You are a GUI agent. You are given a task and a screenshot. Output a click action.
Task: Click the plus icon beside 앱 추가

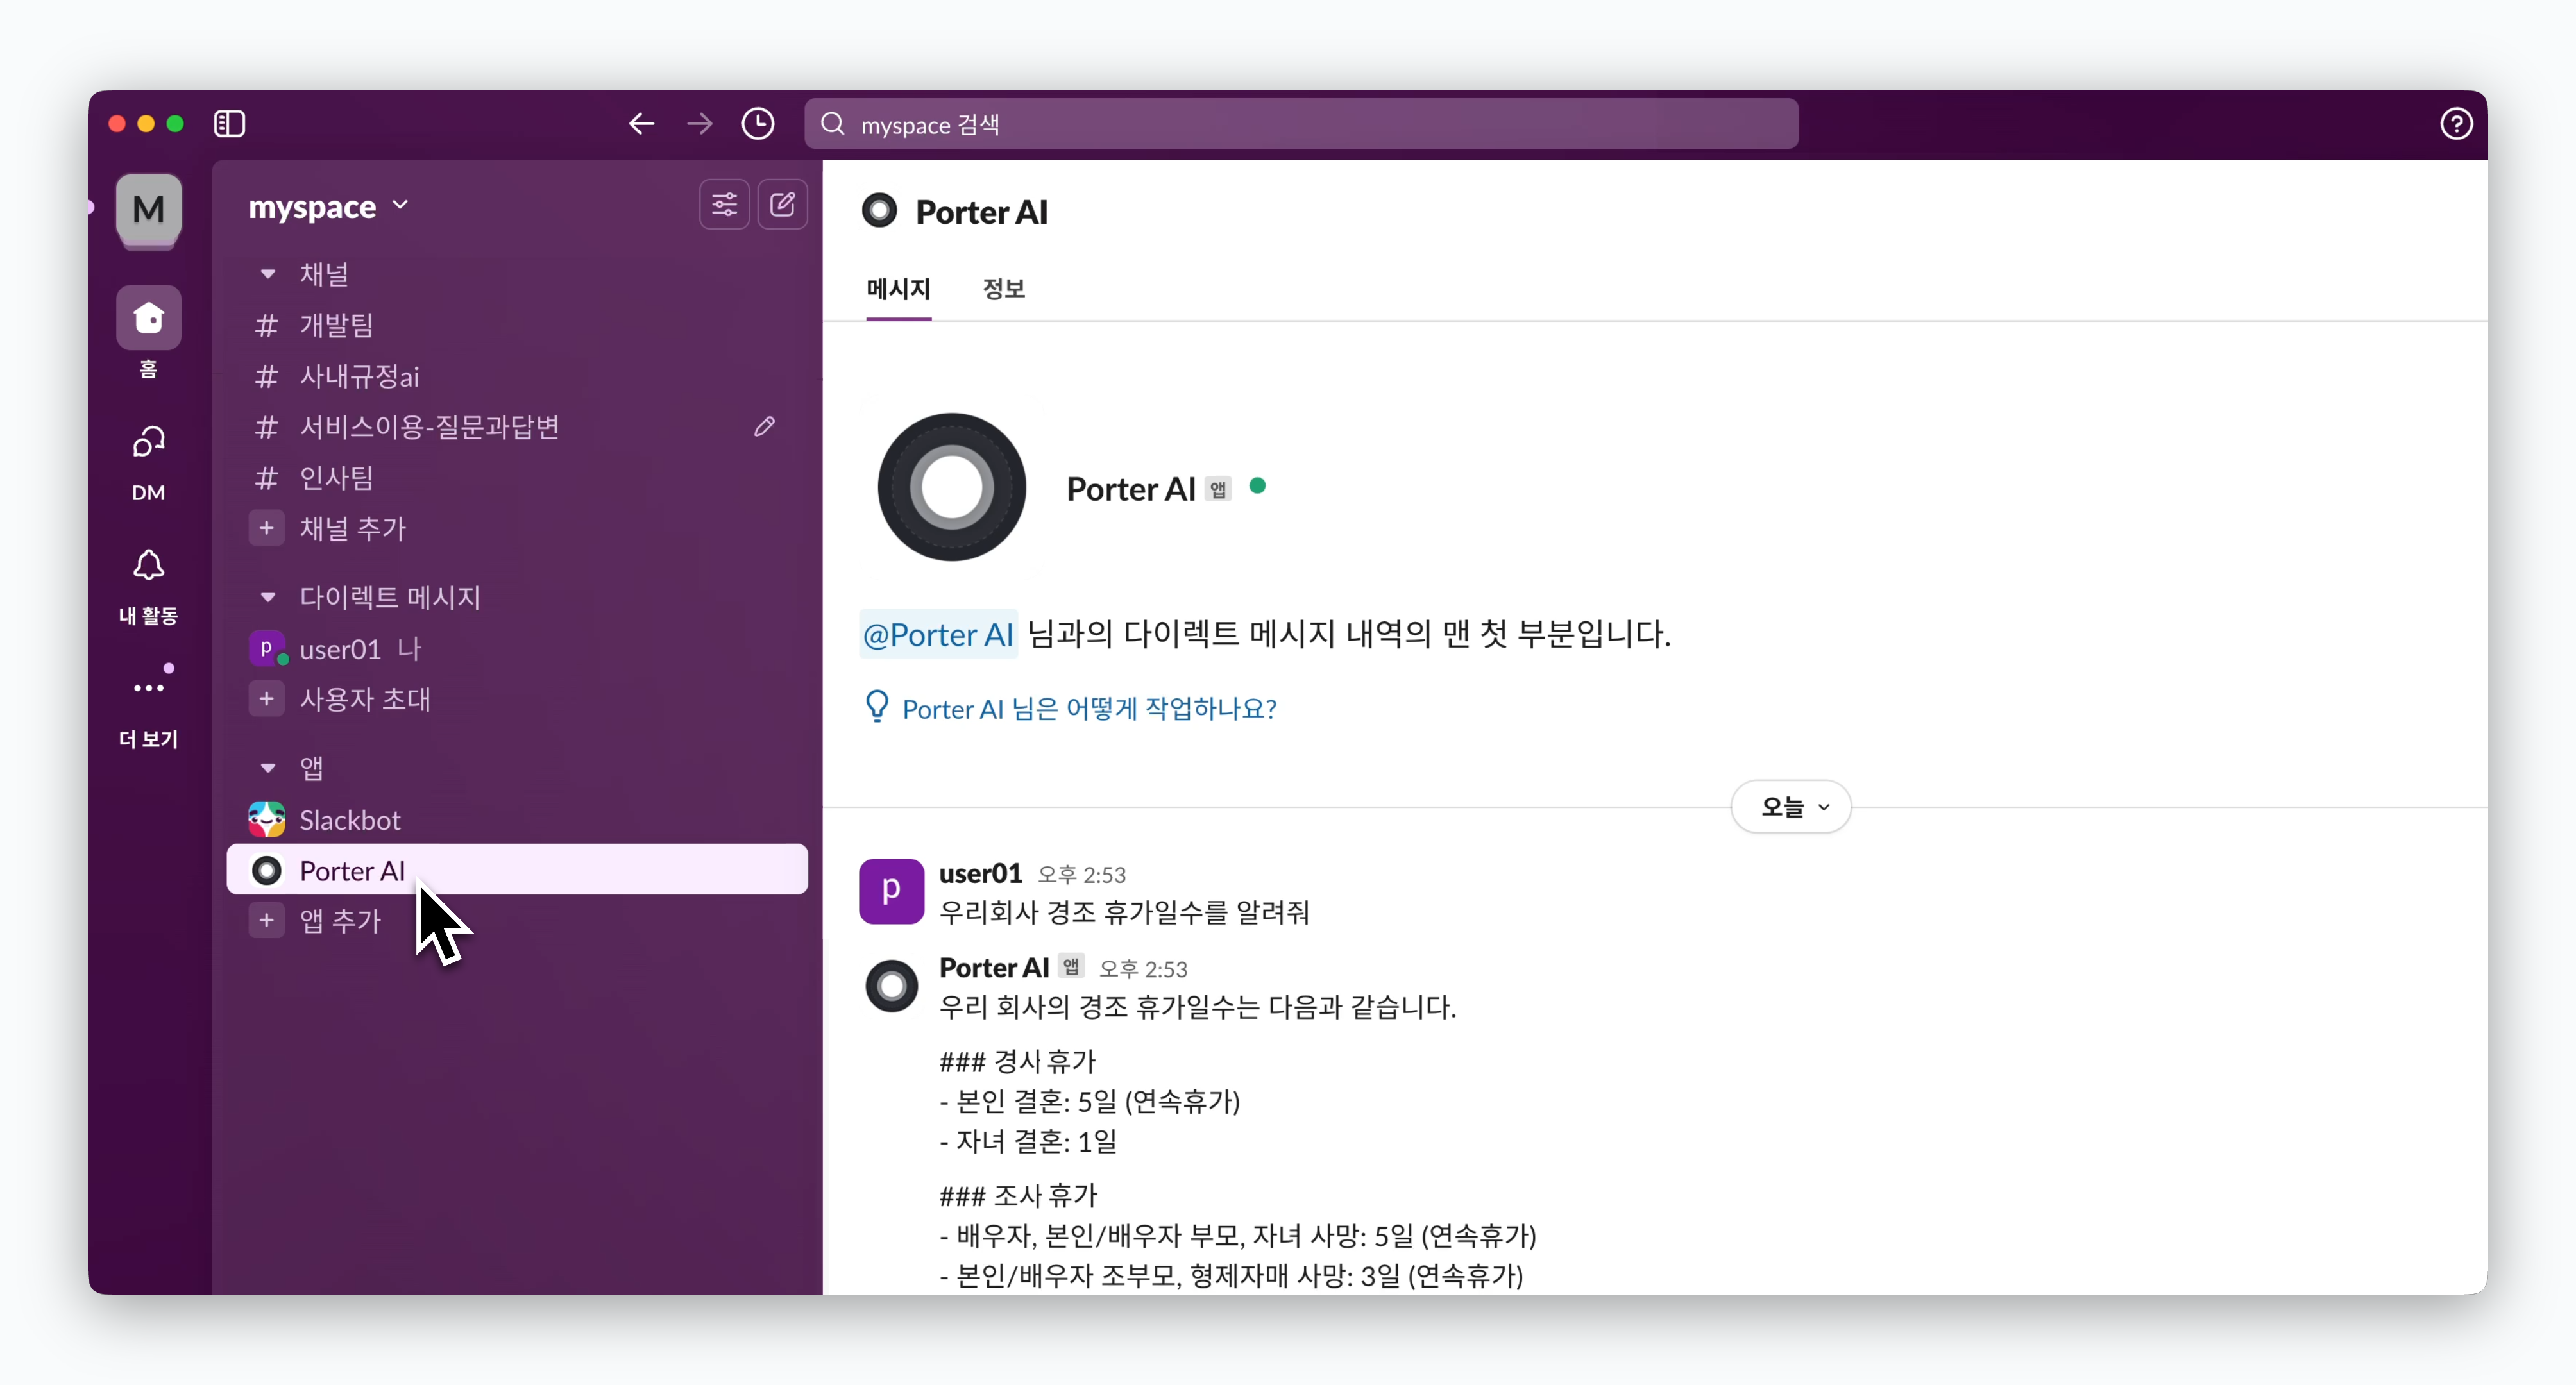[266, 920]
